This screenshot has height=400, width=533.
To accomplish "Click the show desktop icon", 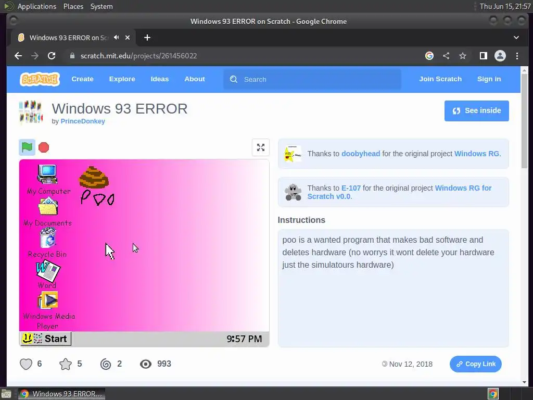I will (x=6, y=394).
